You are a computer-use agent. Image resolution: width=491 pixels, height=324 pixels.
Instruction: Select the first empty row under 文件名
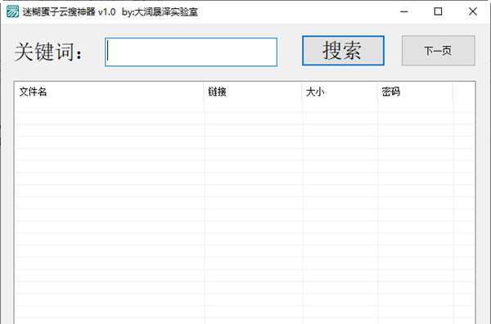coord(110,106)
